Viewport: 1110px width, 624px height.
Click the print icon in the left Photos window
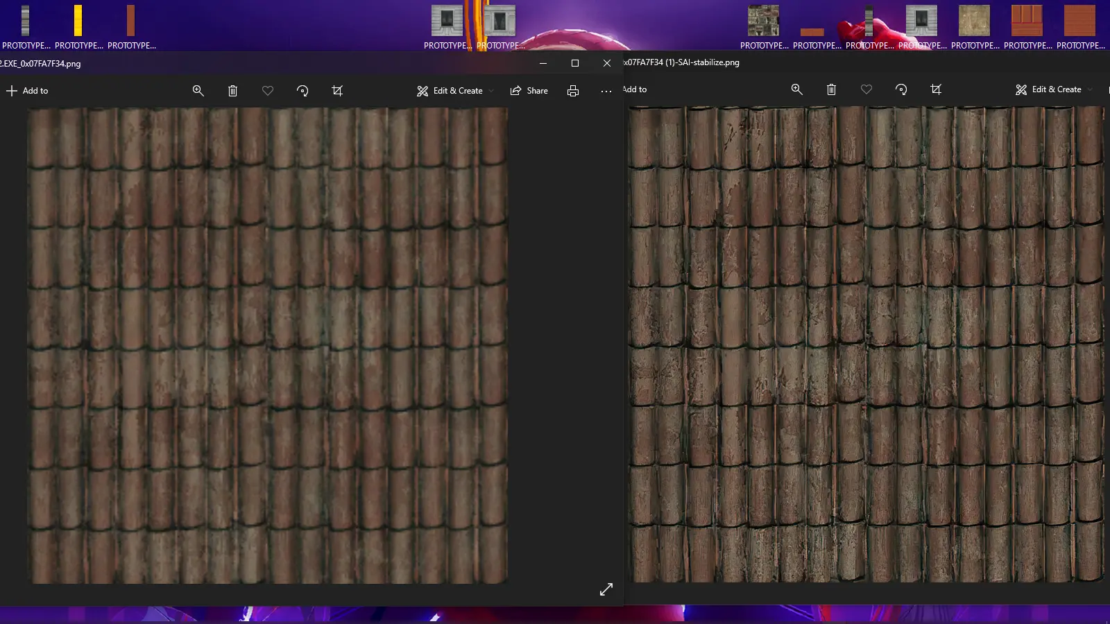pyautogui.click(x=573, y=91)
